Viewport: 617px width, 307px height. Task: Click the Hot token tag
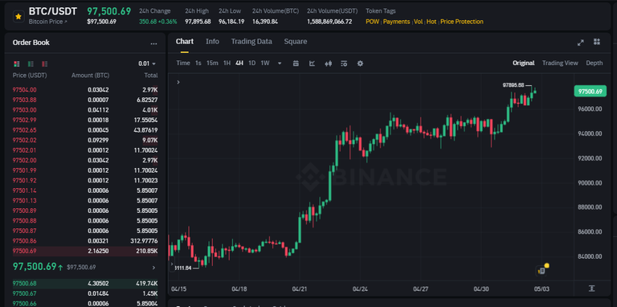431,22
